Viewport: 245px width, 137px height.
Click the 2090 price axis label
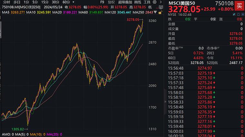point(152,86)
